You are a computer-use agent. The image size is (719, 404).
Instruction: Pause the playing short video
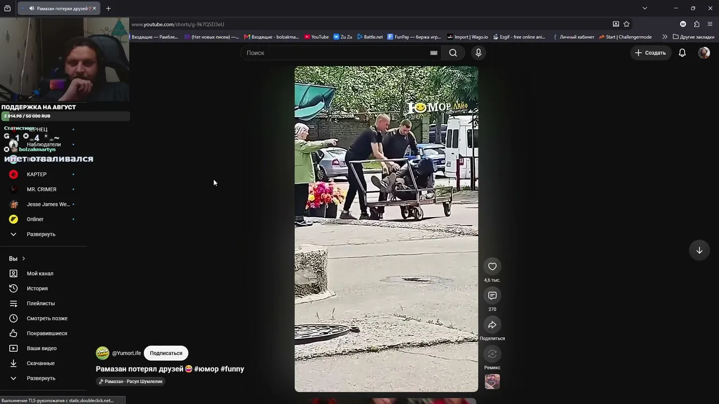click(x=386, y=229)
